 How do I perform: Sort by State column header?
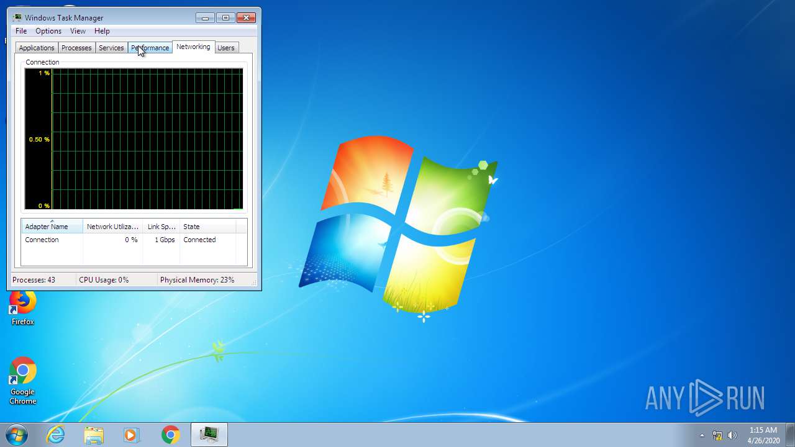click(x=207, y=227)
